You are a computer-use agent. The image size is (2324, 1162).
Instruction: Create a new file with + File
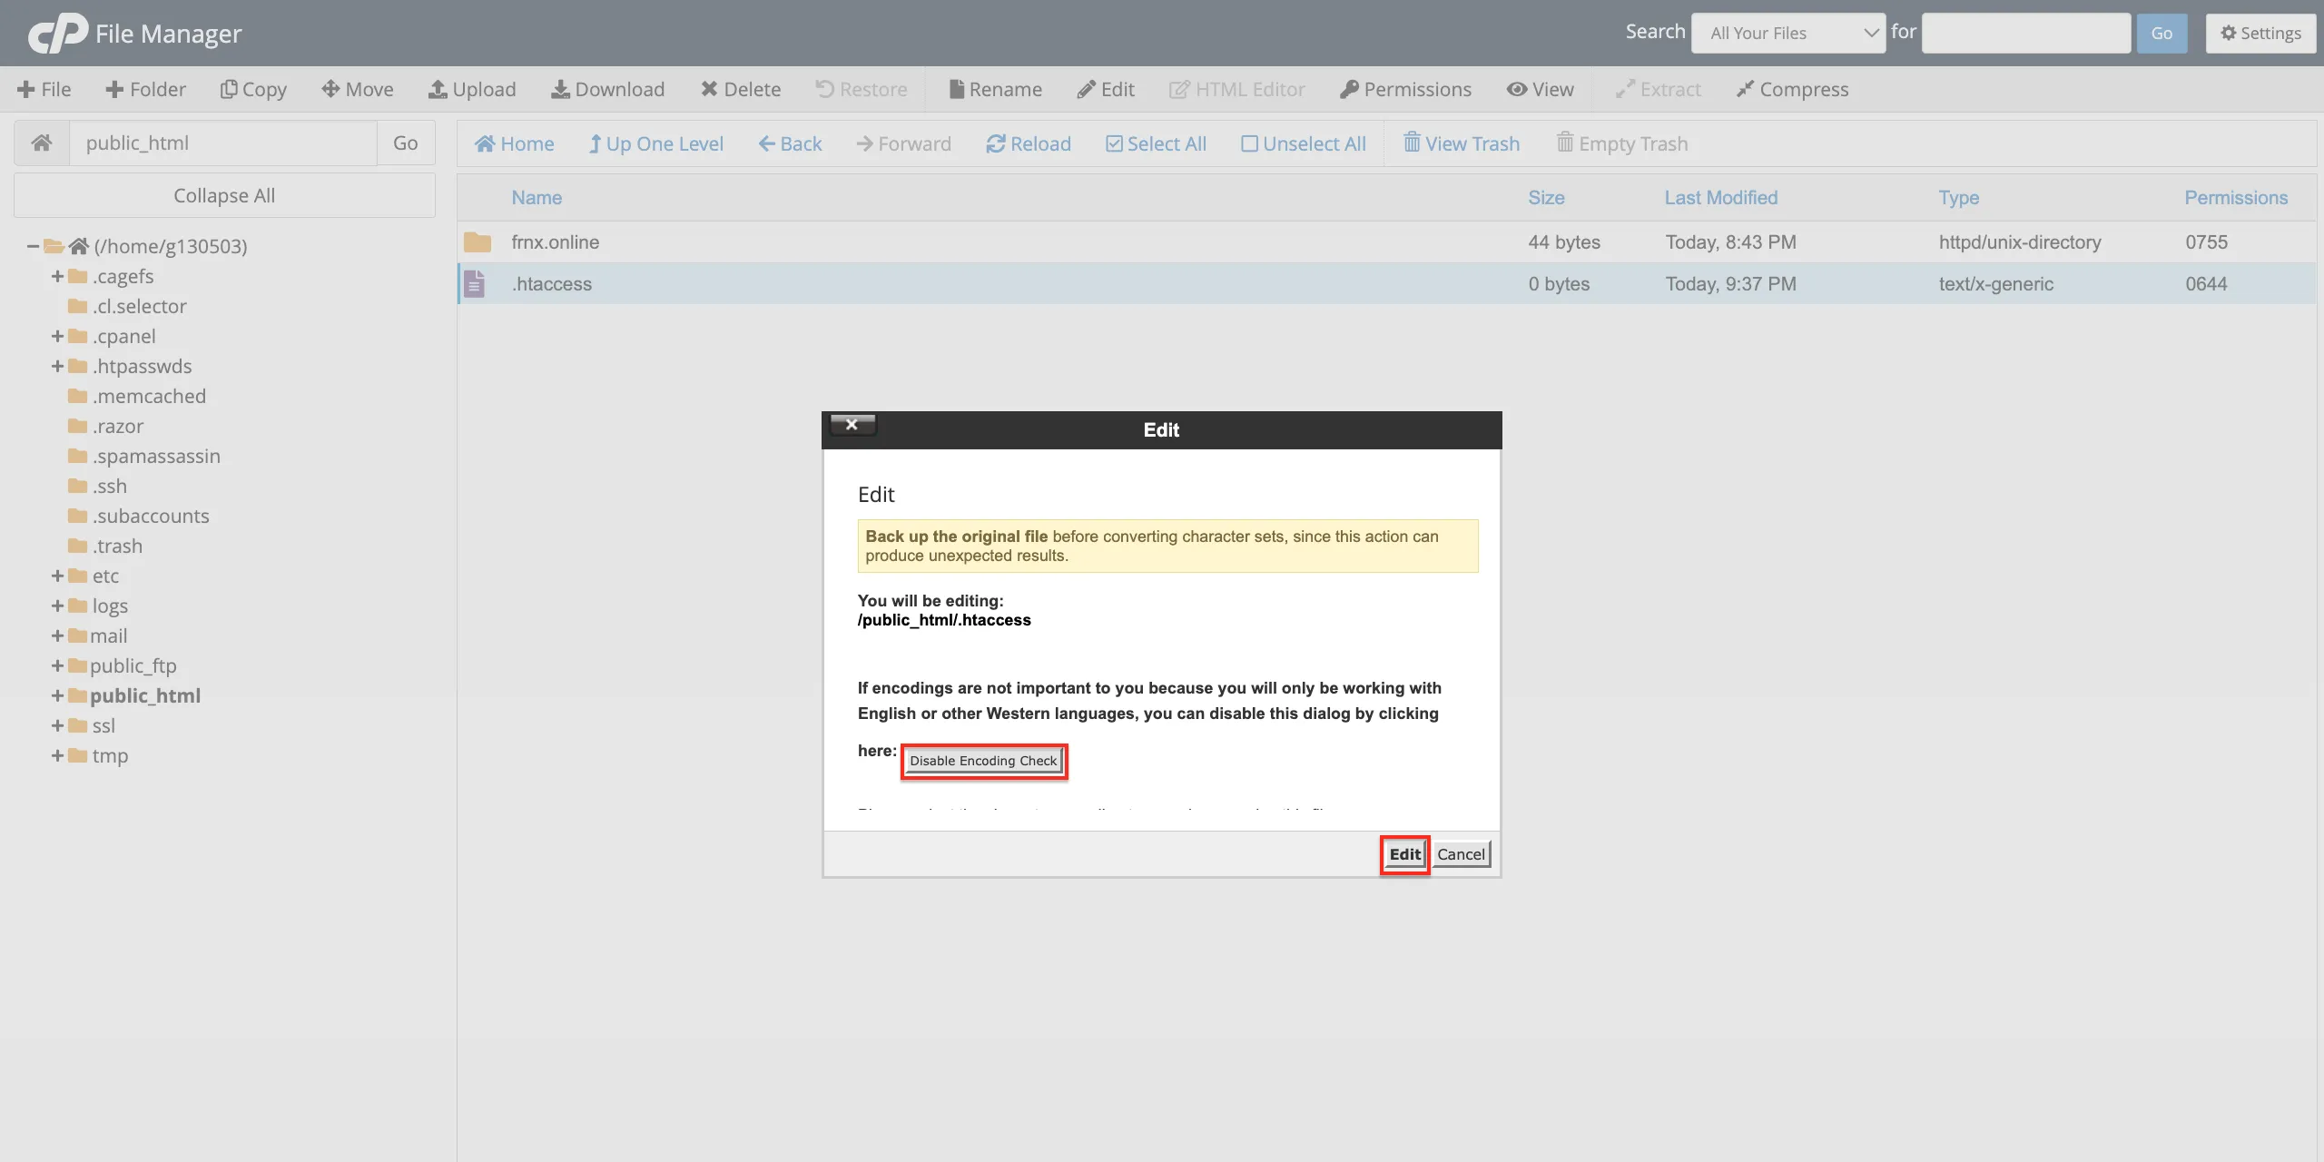[44, 89]
